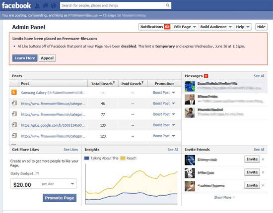Open Samsung Galaxy S4 post link

coord(53,93)
